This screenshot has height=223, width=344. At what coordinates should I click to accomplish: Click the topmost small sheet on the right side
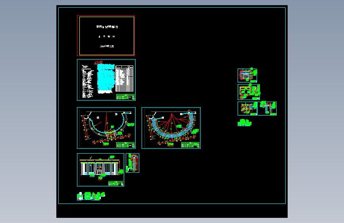[247, 75]
